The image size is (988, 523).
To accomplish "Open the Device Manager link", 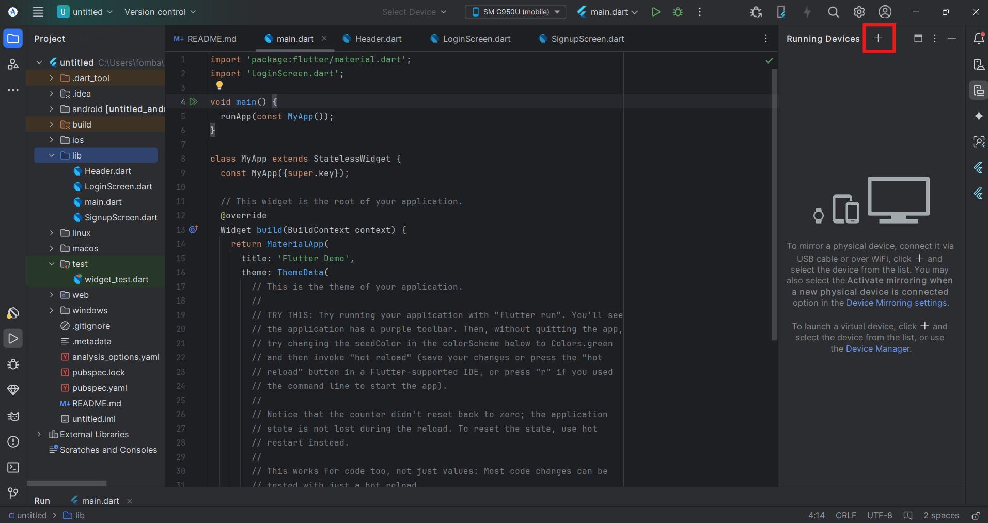I will (877, 349).
